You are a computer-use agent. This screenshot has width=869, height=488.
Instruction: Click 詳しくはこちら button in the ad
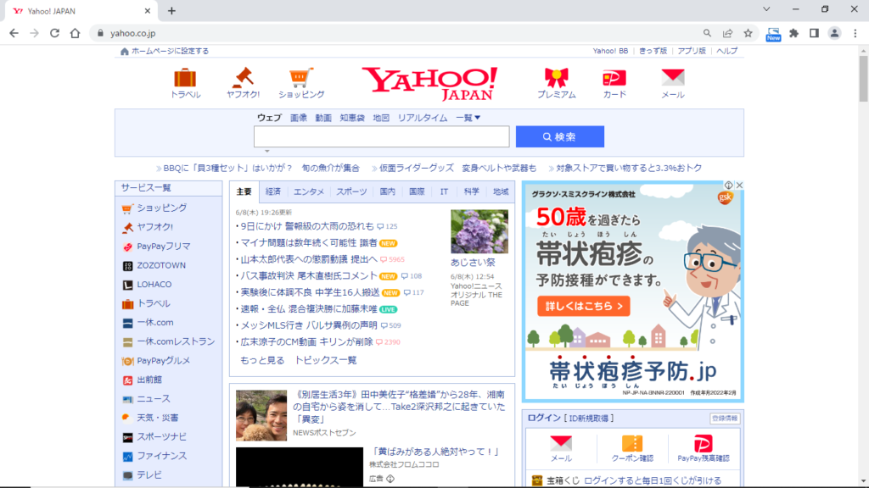pos(584,306)
